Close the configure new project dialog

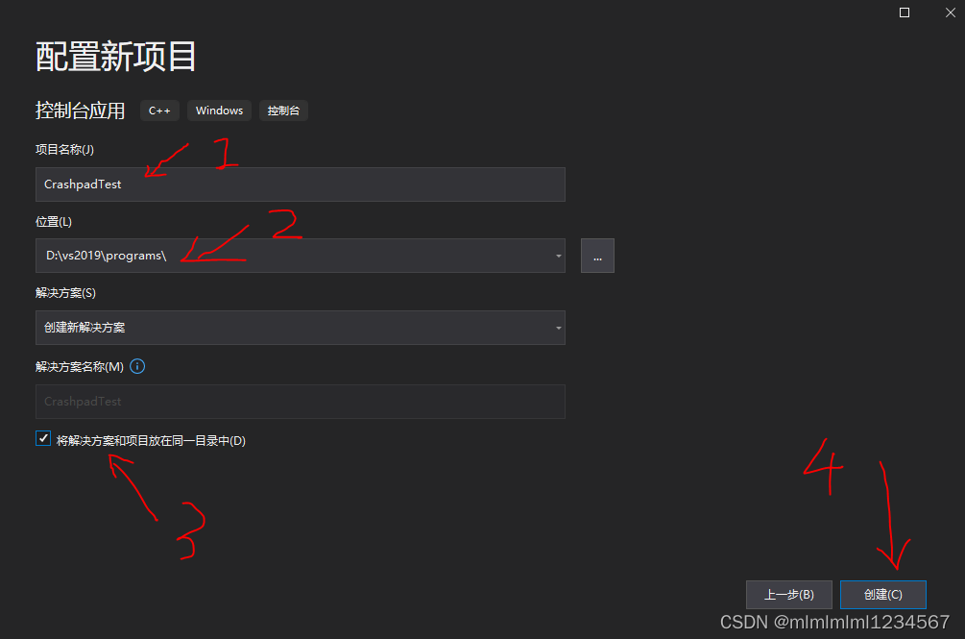[x=951, y=12]
